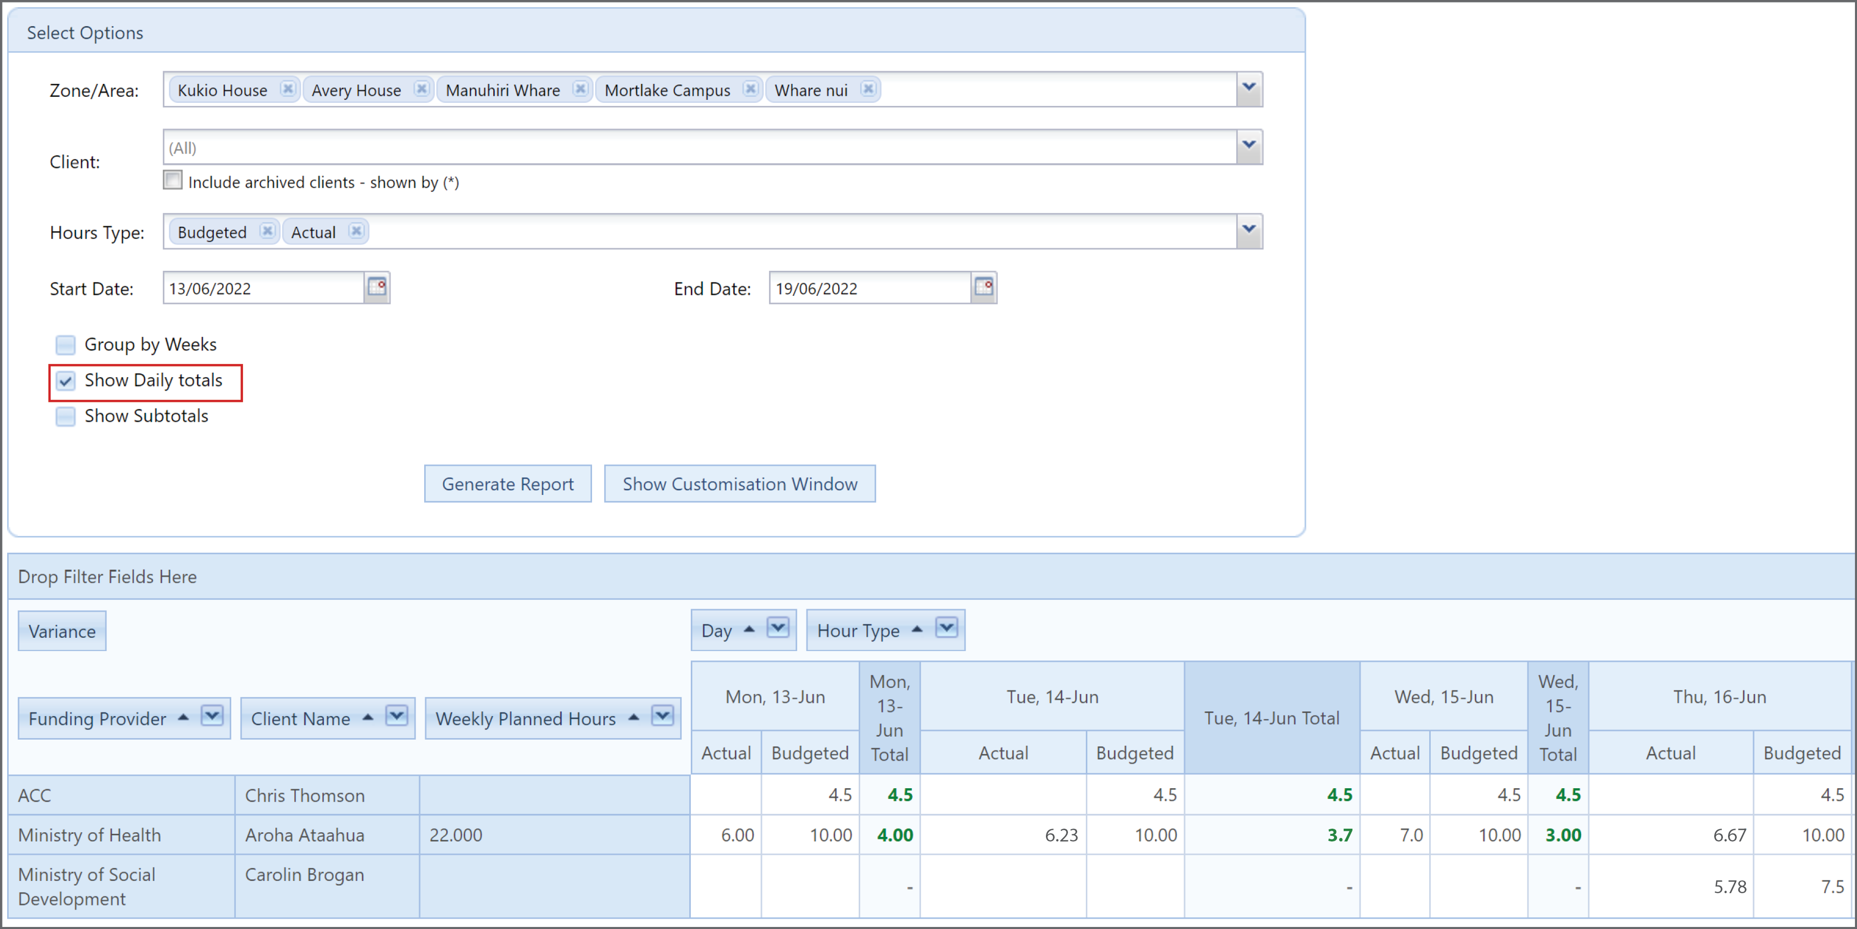Open Client Name filter dropdown
This screenshot has height=929, width=1857.
click(397, 716)
